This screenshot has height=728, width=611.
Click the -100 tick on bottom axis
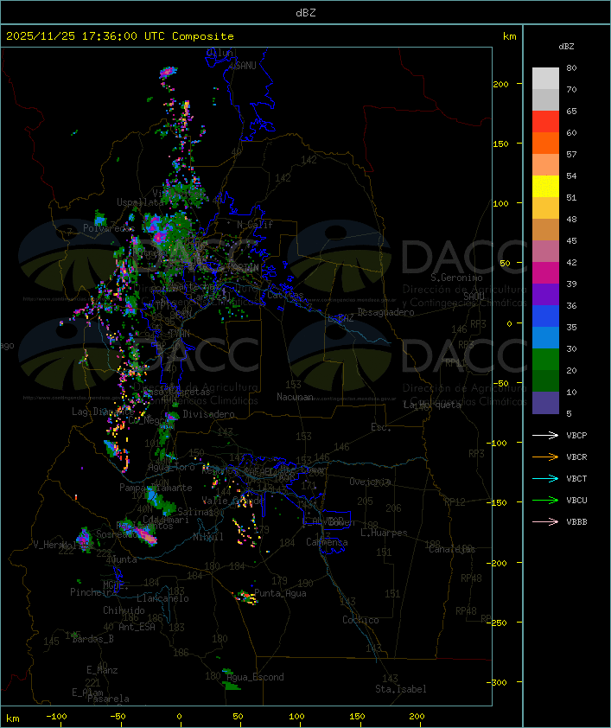56,717
